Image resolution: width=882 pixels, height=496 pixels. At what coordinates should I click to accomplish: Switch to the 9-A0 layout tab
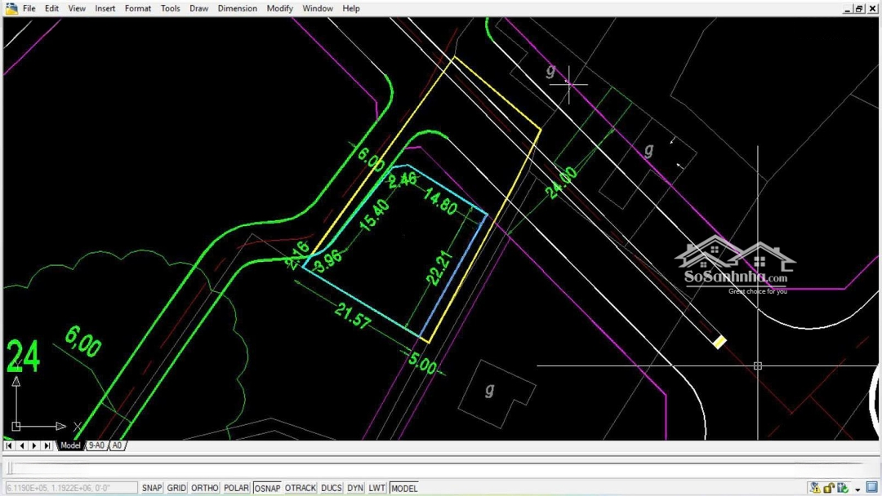[x=96, y=445]
